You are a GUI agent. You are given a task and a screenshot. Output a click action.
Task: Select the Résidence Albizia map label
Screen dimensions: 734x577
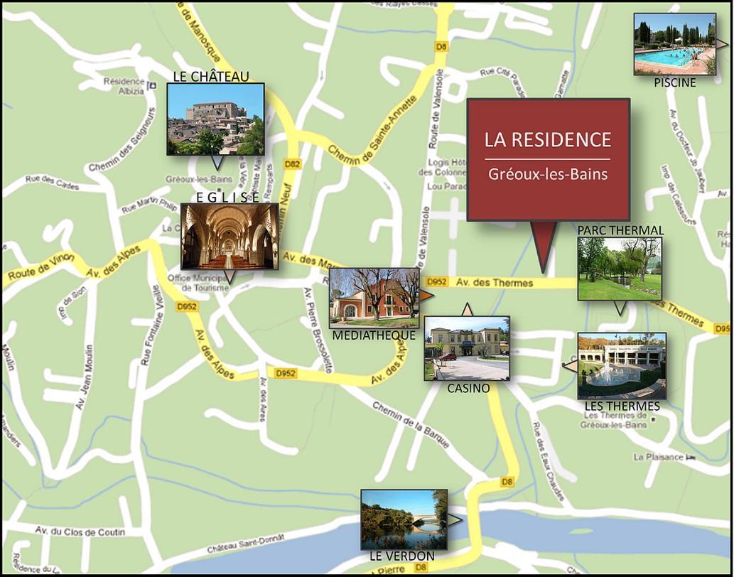pos(124,86)
